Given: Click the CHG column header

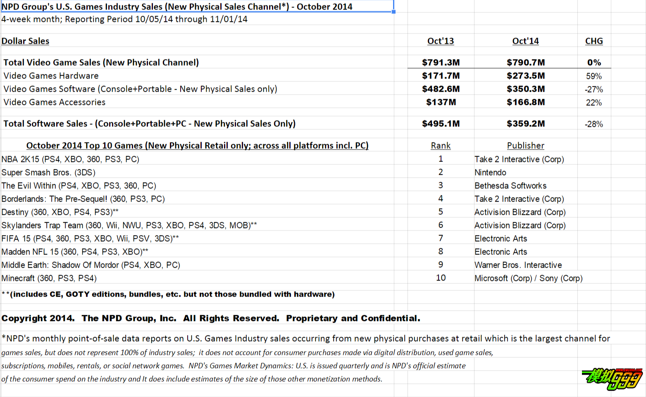Looking at the screenshot, I should (594, 41).
